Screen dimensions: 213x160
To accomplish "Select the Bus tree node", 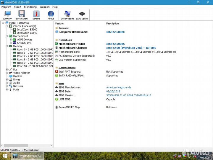I will point(15,69).
